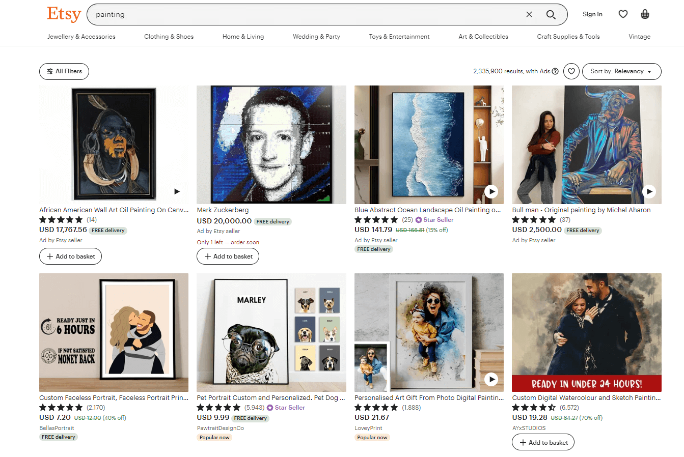Click the Star Seller badge on Pet Portrait
The height and width of the screenshot is (457, 684).
[x=286, y=408]
